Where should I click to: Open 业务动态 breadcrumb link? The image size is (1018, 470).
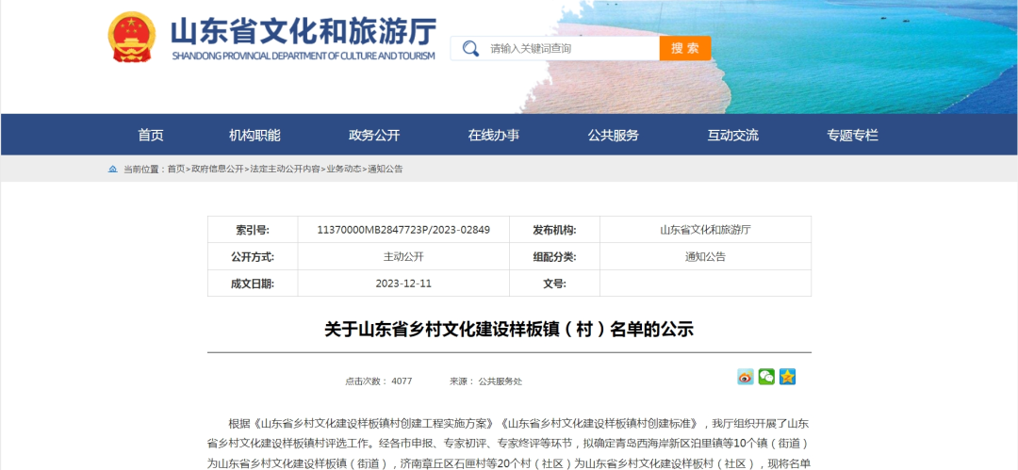click(x=344, y=169)
